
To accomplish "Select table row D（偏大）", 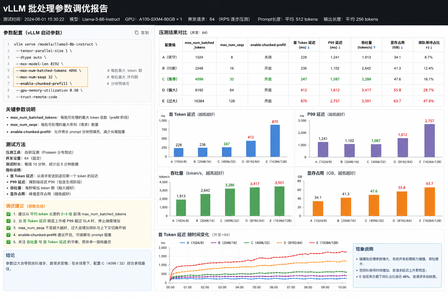I will pos(302,90).
